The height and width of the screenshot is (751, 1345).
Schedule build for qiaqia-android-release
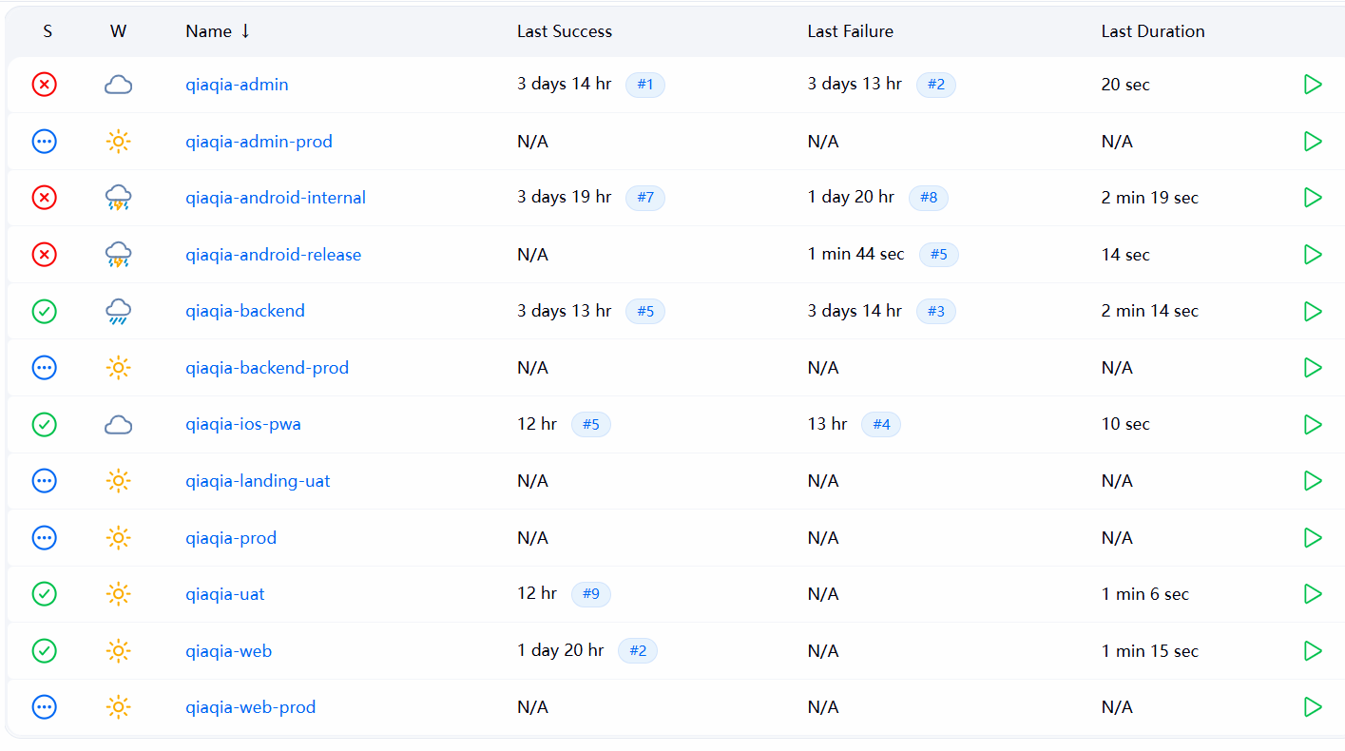point(1313,255)
